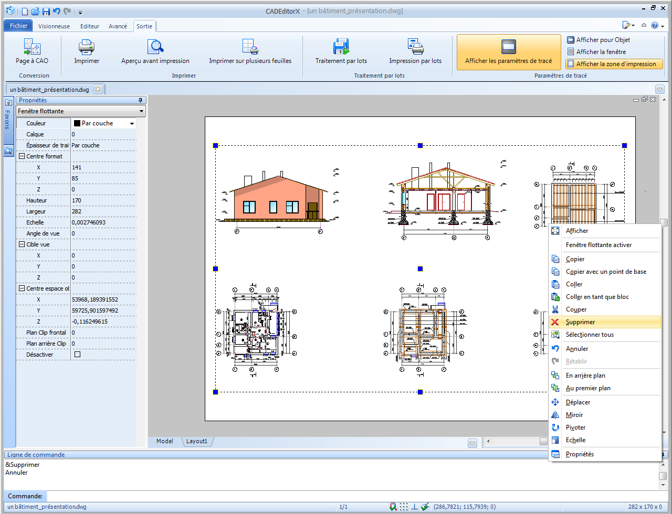The width and height of the screenshot is (672, 514).
Task: Click the save icon in title bar
Action: 46,11
